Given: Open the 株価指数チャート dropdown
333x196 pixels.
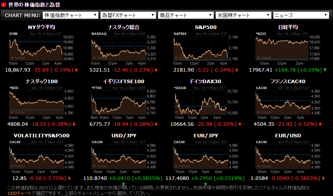Looking at the screenshot, I should 70,15.
